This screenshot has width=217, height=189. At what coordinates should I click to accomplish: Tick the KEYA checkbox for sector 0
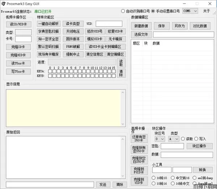[50, 71]
